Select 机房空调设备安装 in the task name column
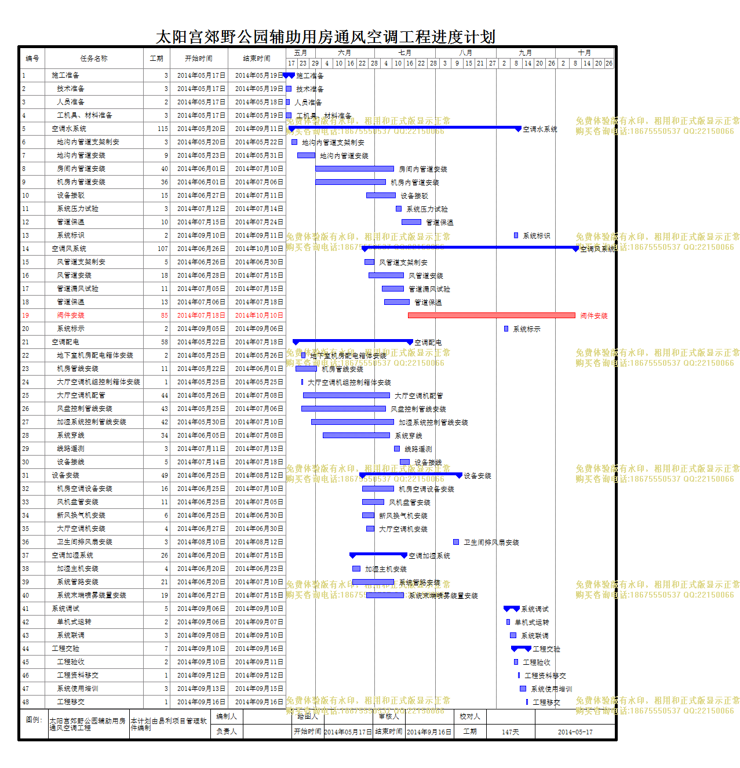740x768 pixels. pos(85,489)
